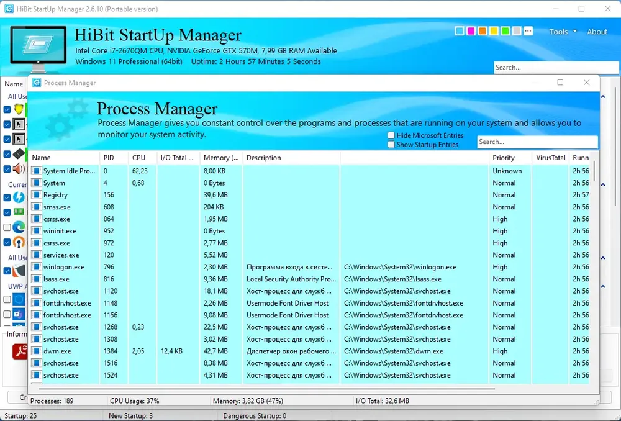The image size is (621, 421).
Task: Enable Hide Microsoft Entries checkbox
Action: pyautogui.click(x=391, y=135)
